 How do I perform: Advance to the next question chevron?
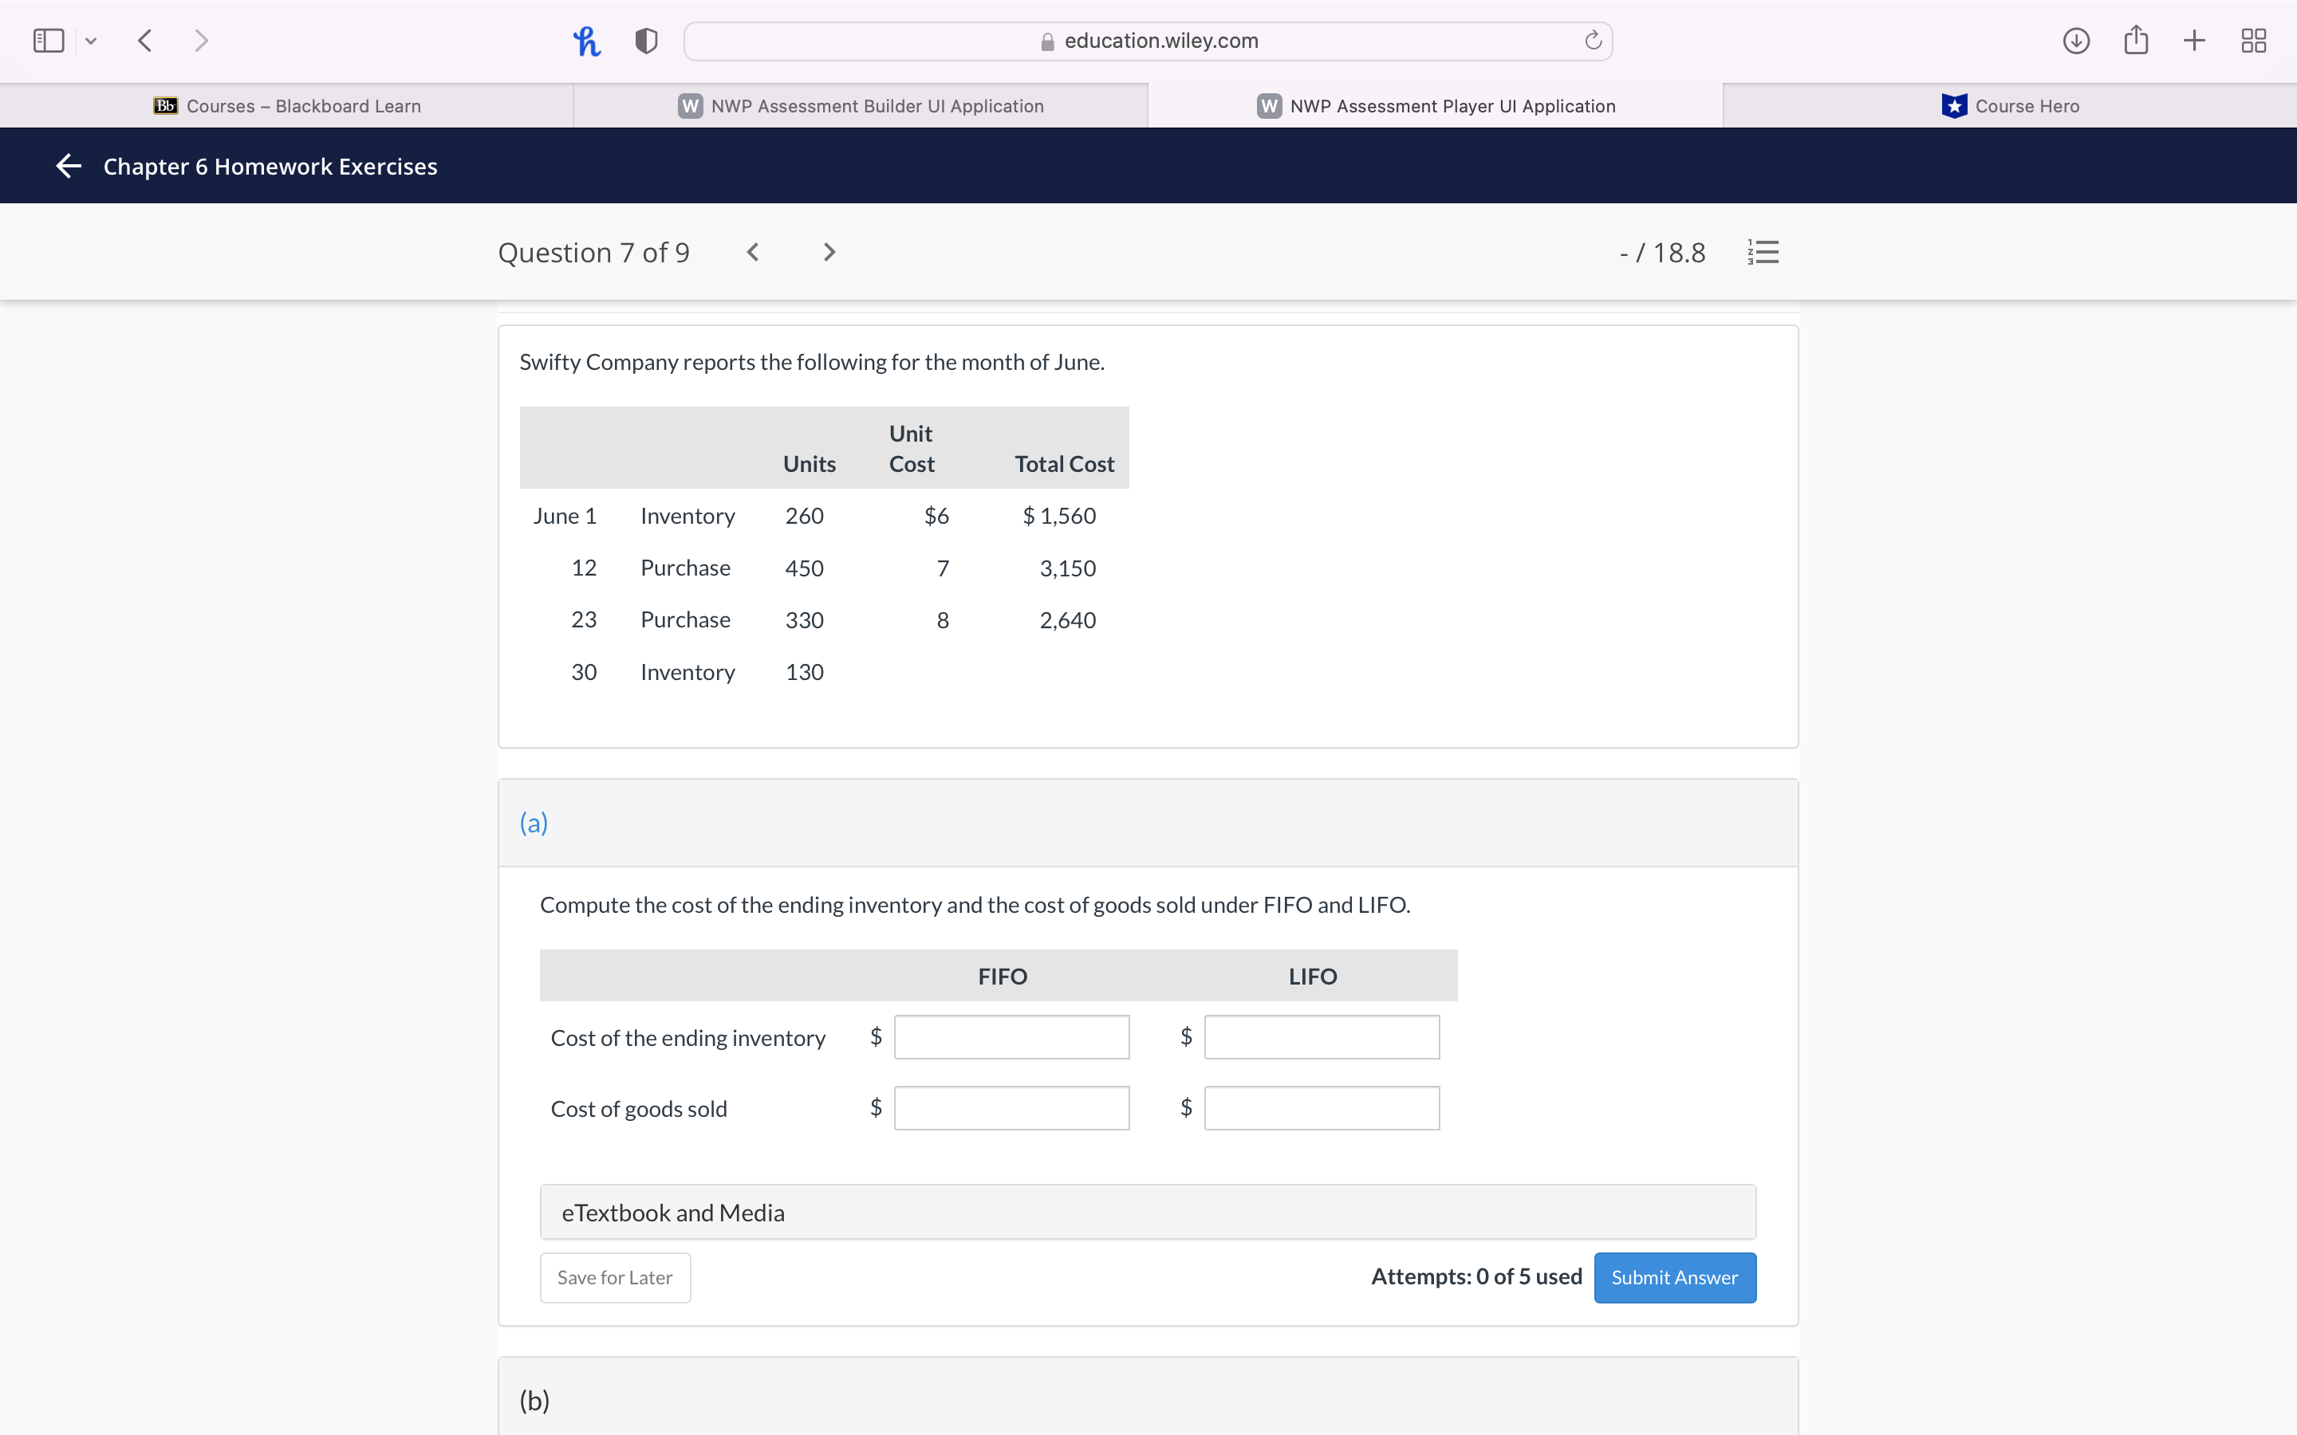click(829, 253)
